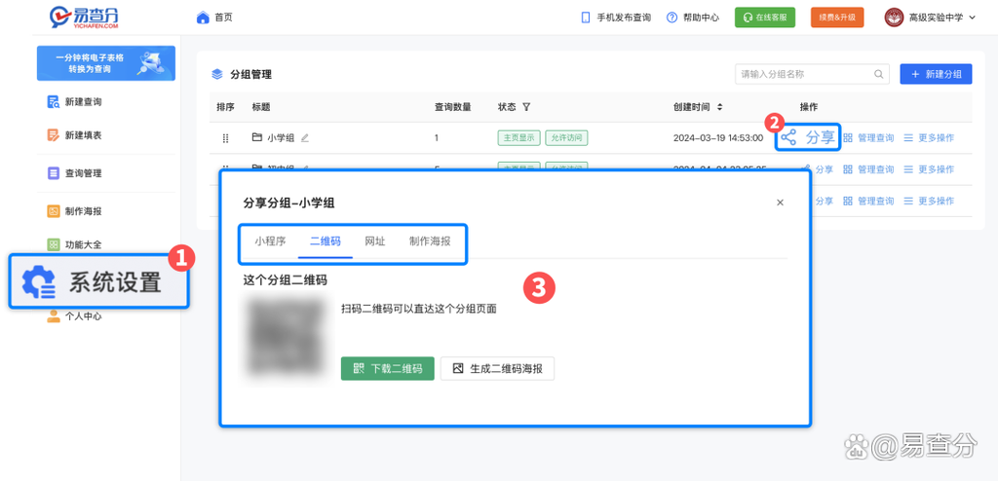Image resolution: width=998 pixels, height=481 pixels.
Task: Click the search magnifier icon
Action: pyautogui.click(x=878, y=74)
